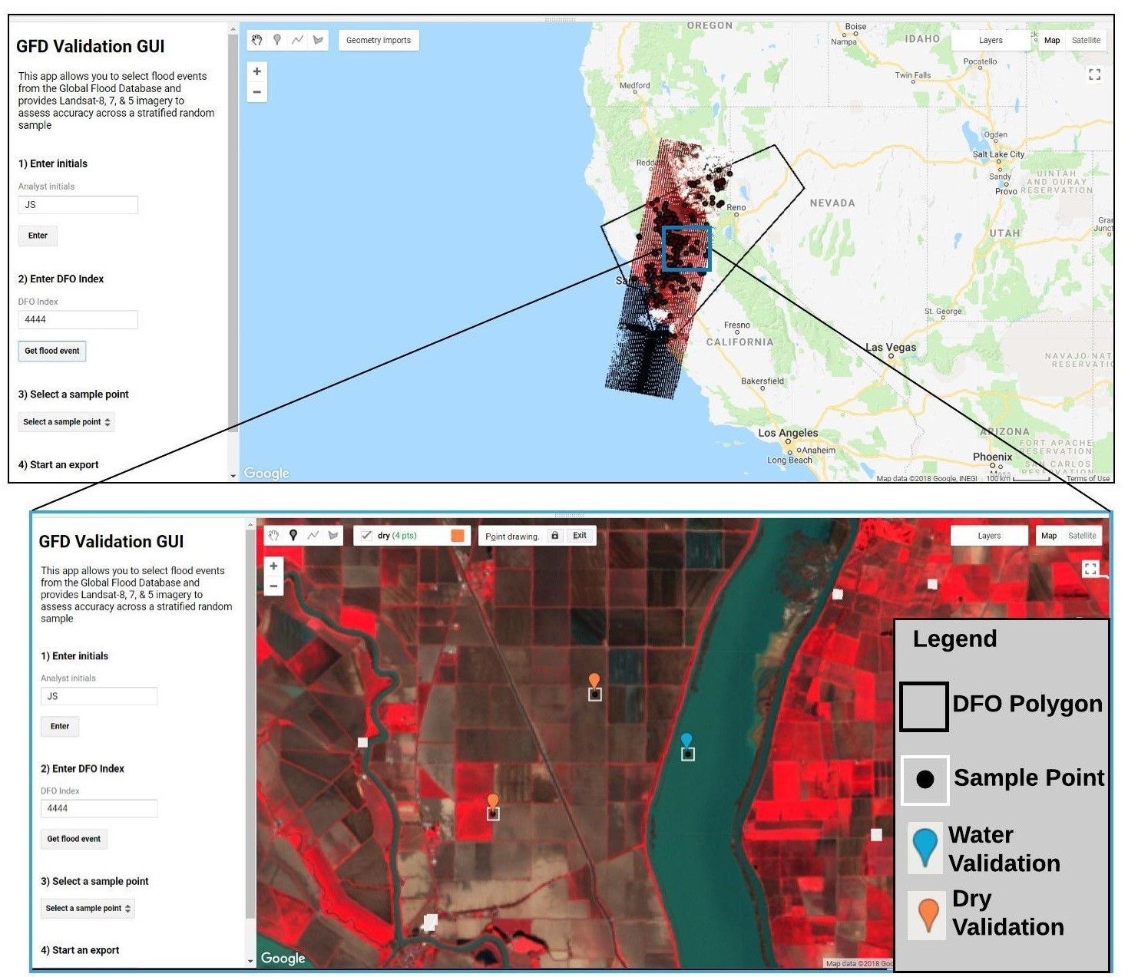Click blue water validation marker on river
1128x977 pixels.
[x=686, y=741]
